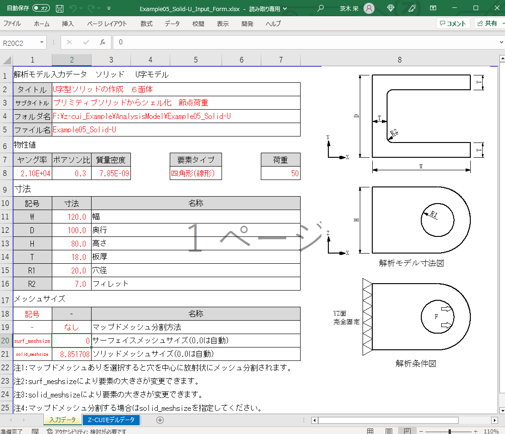Click the 茨木栄 account avatar
The width and height of the screenshot is (505, 434).
click(x=369, y=8)
